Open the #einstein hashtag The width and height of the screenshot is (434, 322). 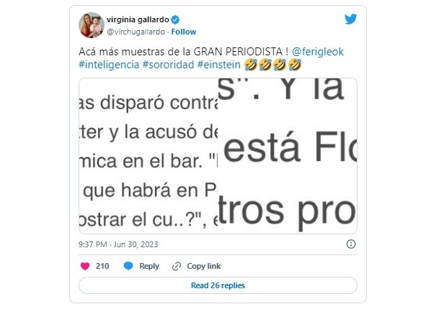click(x=218, y=65)
